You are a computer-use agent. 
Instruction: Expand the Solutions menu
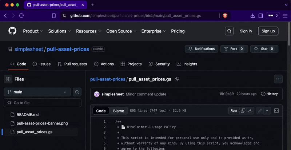(60, 31)
